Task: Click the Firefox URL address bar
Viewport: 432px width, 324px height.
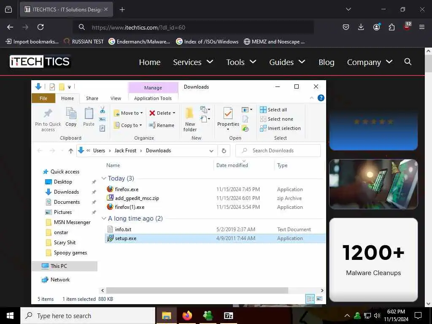Action: (x=193, y=27)
